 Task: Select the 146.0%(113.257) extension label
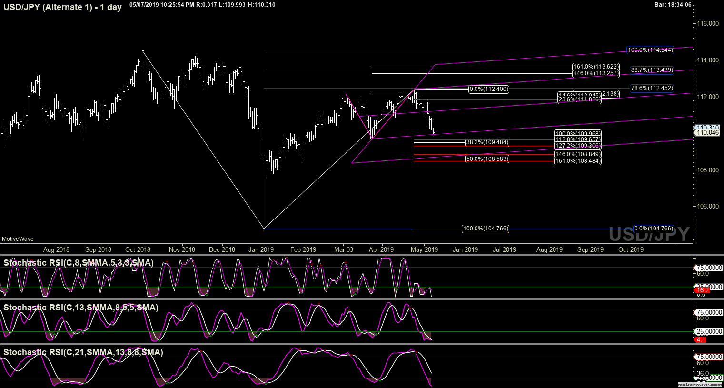tap(596, 73)
